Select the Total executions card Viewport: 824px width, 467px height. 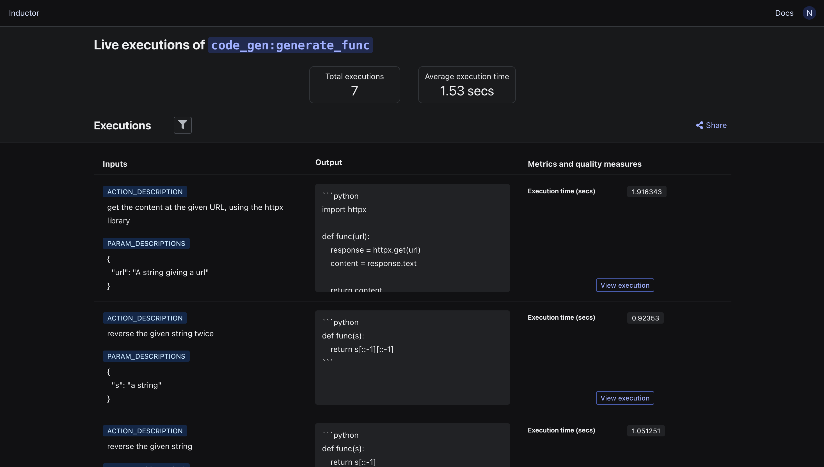pyautogui.click(x=354, y=85)
